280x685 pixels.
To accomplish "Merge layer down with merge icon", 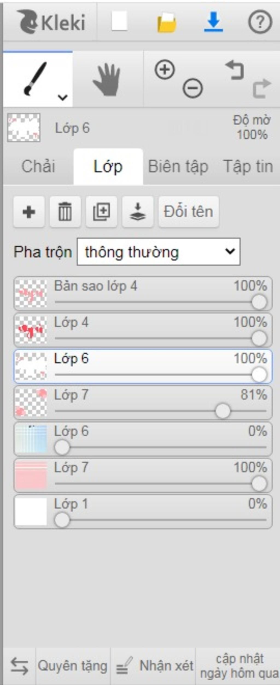I will tap(138, 212).
